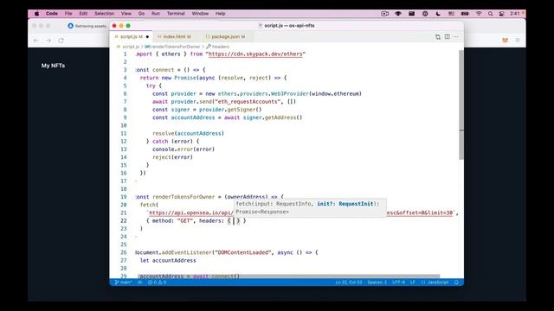Image resolution: width=554 pixels, height=311 pixels.
Task: Click headers in the breadcrumb
Action: [x=221, y=47]
